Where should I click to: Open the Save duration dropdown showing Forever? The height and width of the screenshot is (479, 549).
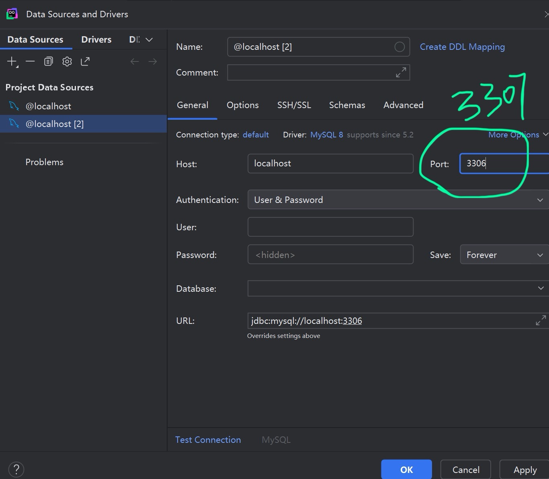pyautogui.click(x=540, y=254)
